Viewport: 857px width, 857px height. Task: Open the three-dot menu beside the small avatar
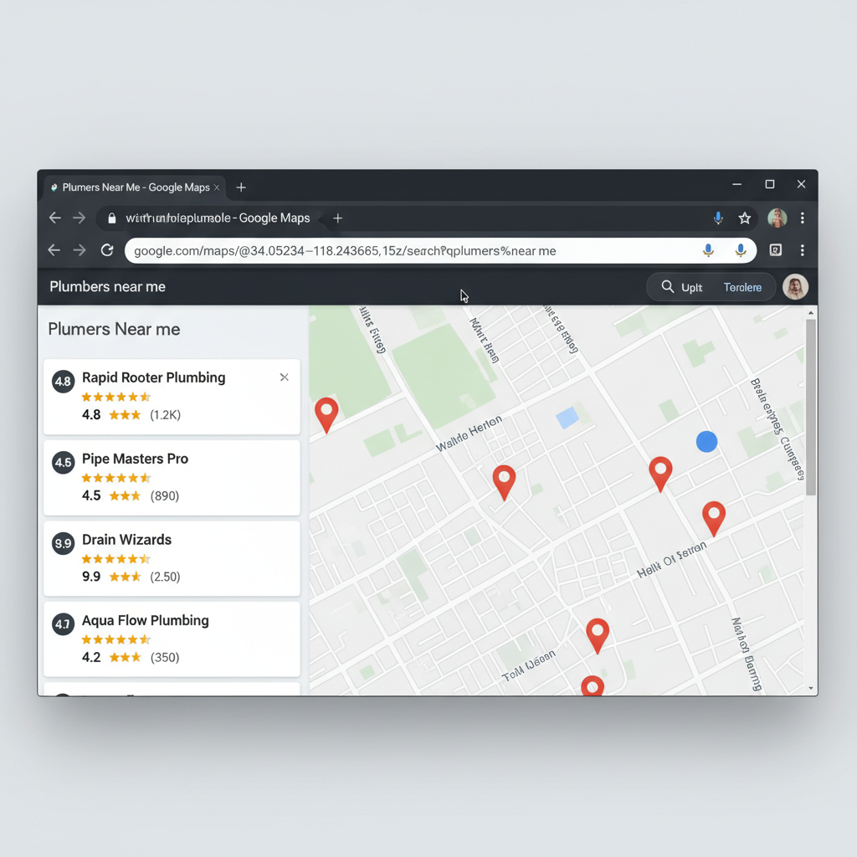tap(802, 218)
